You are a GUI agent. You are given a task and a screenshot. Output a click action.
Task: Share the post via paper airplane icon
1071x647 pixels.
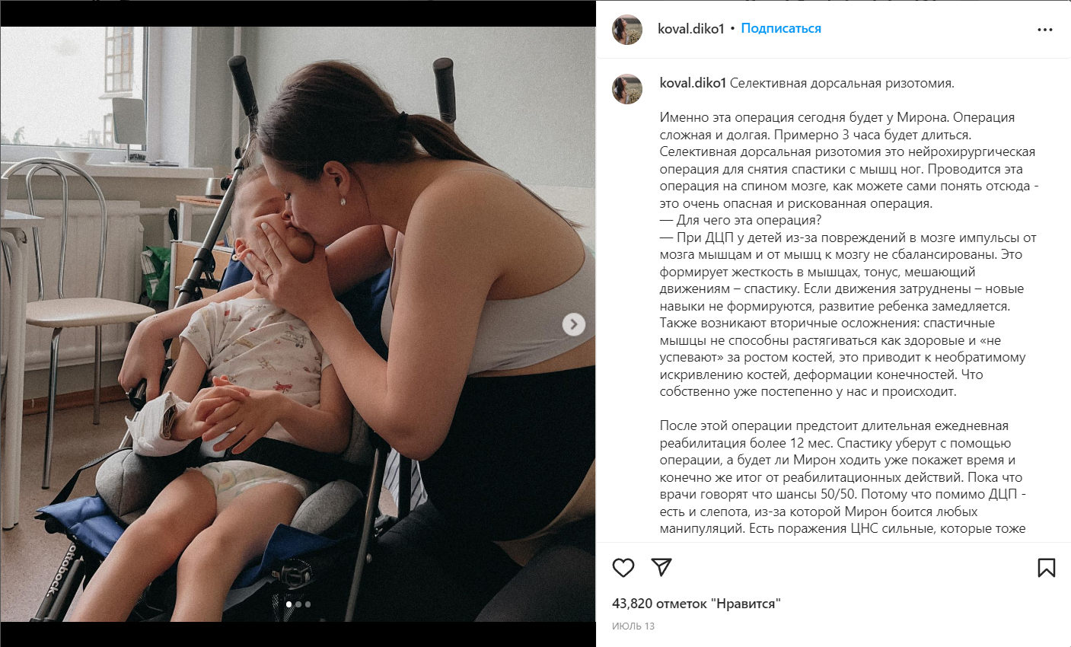(661, 567)
